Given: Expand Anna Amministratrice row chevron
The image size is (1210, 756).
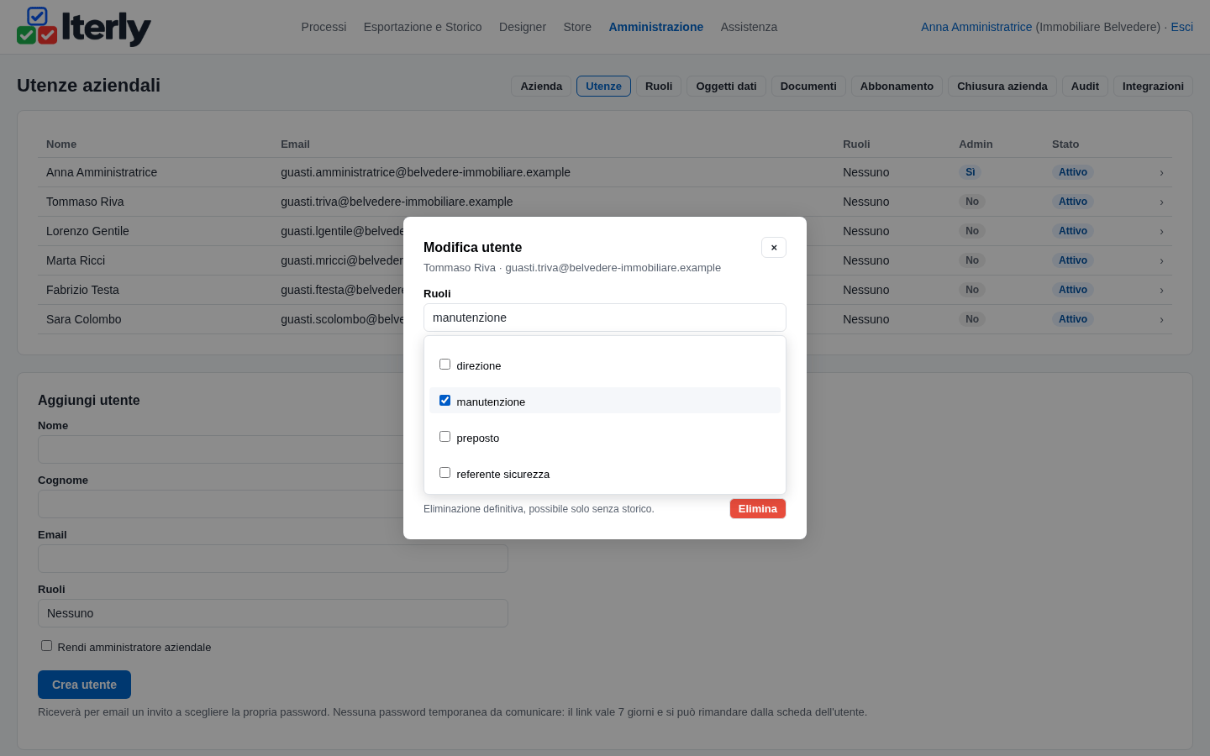Looking at the screenshot, I should pyautogui.click(x=1161, y=172).
